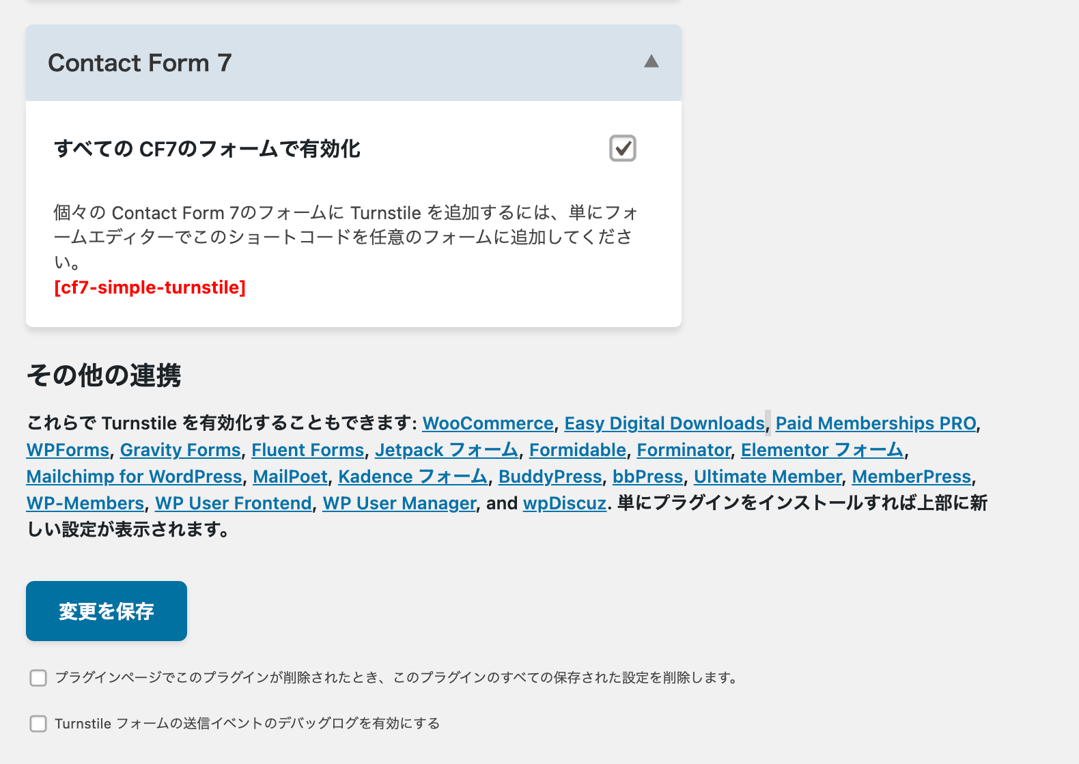The width and height of the screenshot is (1079, 764).
Task: Open the Jetpack フォーム link
Action: coord(447,450)
